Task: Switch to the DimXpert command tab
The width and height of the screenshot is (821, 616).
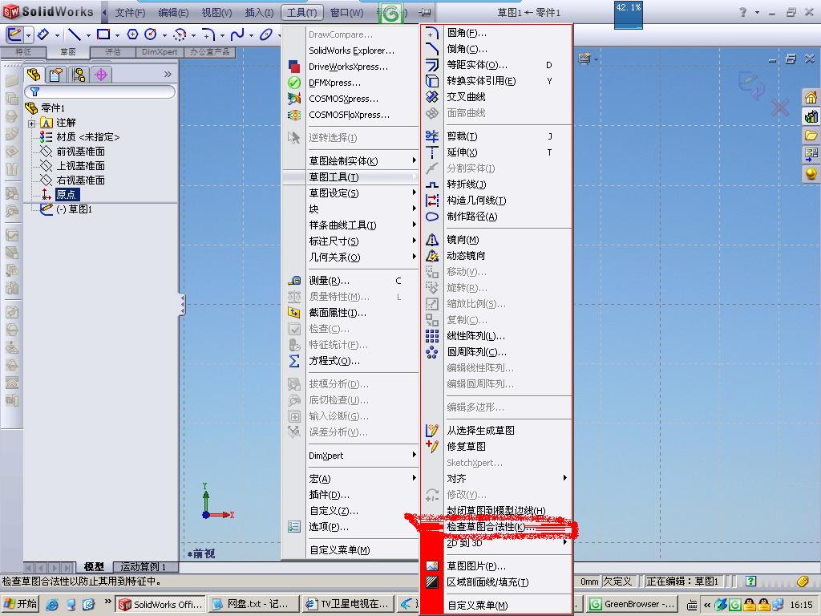Action: (x=160, y=52)
